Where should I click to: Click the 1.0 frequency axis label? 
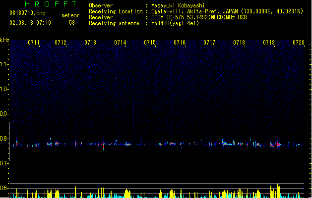pos(3,89)
